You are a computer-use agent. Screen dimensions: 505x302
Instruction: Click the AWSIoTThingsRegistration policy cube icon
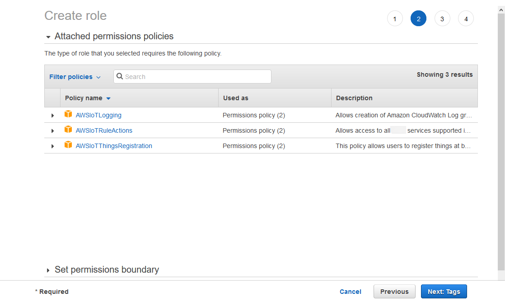[x=68, y=145]
